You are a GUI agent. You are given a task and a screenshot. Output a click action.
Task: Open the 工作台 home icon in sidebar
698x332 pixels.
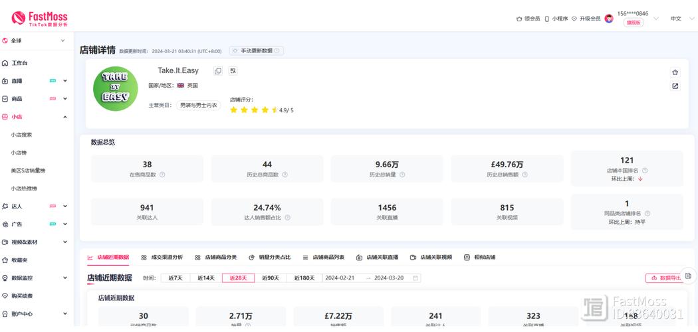click(5, 63)
